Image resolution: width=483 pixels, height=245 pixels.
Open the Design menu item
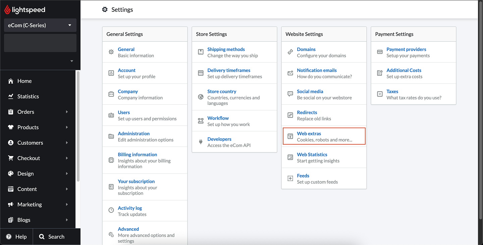(x=38, y=174)
